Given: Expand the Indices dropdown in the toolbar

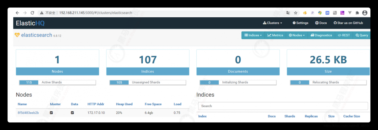Looking at the screenshot, I should click(253, 35).
